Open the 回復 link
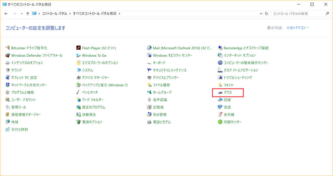 227,100
